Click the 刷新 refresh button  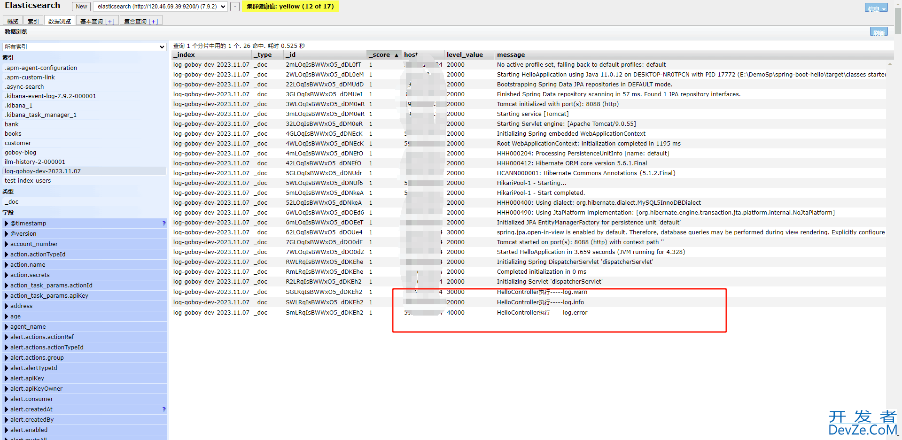click(x=879, y=32)
